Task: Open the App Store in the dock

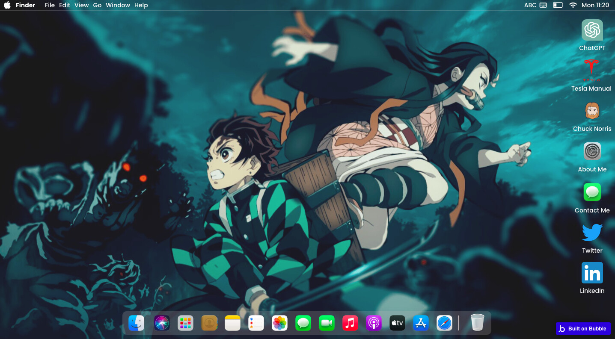Action: (x=421, y=323)
